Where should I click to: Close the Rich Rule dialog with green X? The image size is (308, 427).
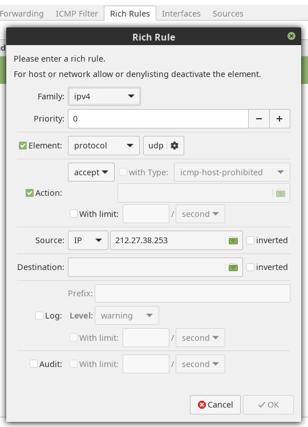click(x=291, y=36)
